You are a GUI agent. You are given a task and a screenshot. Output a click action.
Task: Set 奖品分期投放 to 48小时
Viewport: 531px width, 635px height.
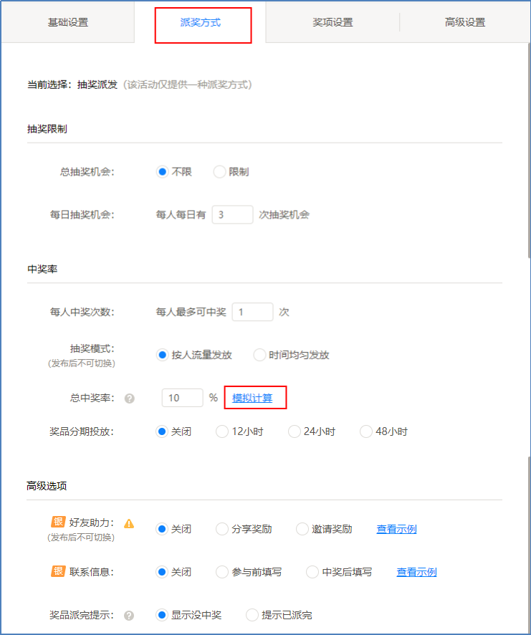click(x=365, y=431)
